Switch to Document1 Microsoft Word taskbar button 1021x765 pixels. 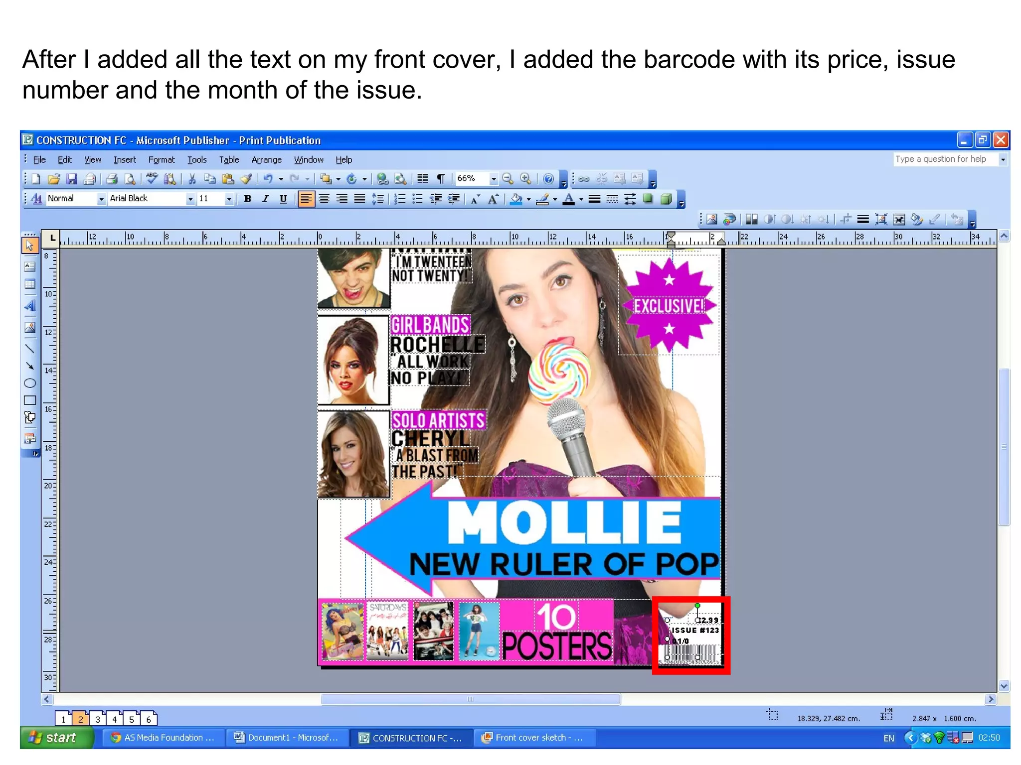pyautogui.click(x=287, y=738)
